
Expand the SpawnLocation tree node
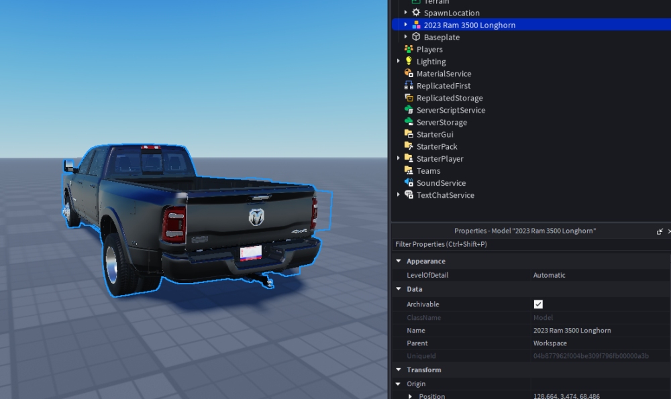click(x=406, y=12)
